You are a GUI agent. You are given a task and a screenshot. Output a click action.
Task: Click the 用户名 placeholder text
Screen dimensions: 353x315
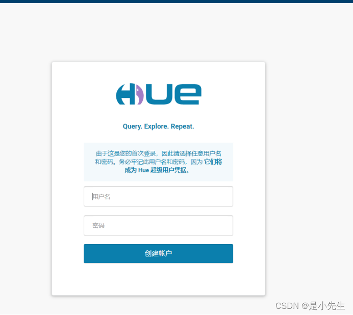click(x=102, y=197)
